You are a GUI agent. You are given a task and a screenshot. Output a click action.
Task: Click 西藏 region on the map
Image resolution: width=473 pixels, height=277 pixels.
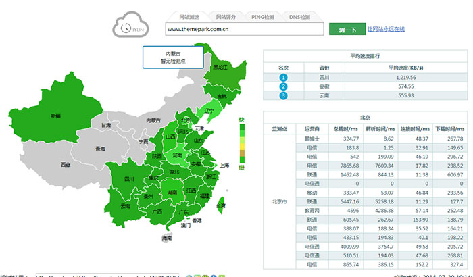65,164
